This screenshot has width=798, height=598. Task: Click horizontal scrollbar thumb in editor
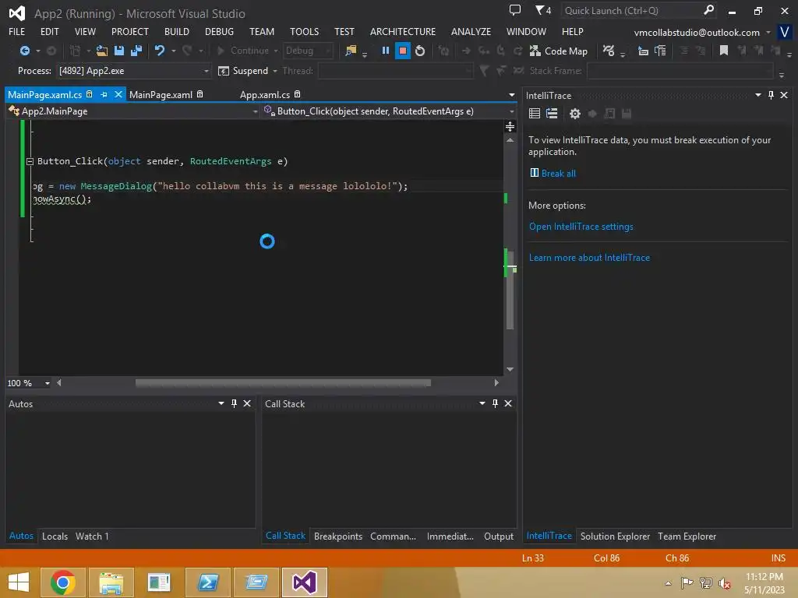pos(283,383)
